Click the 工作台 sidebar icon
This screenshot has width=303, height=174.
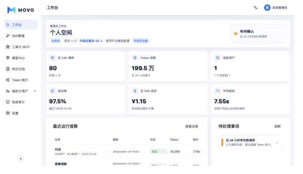(8, 25)
